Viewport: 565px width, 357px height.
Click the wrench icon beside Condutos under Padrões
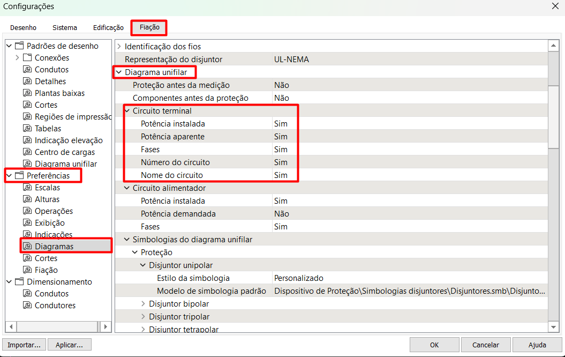point(27,70)
